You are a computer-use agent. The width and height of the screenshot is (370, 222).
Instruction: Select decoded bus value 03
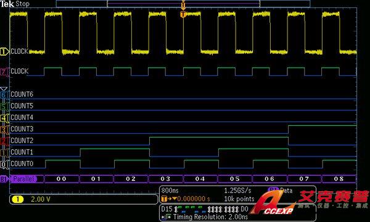(165, 179)
